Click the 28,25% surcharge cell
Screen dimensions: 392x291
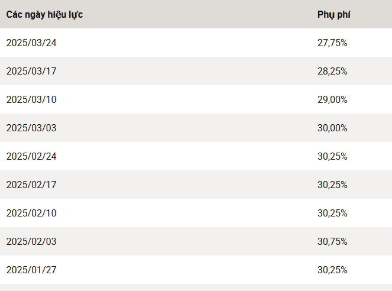click(x=332, y=71)
